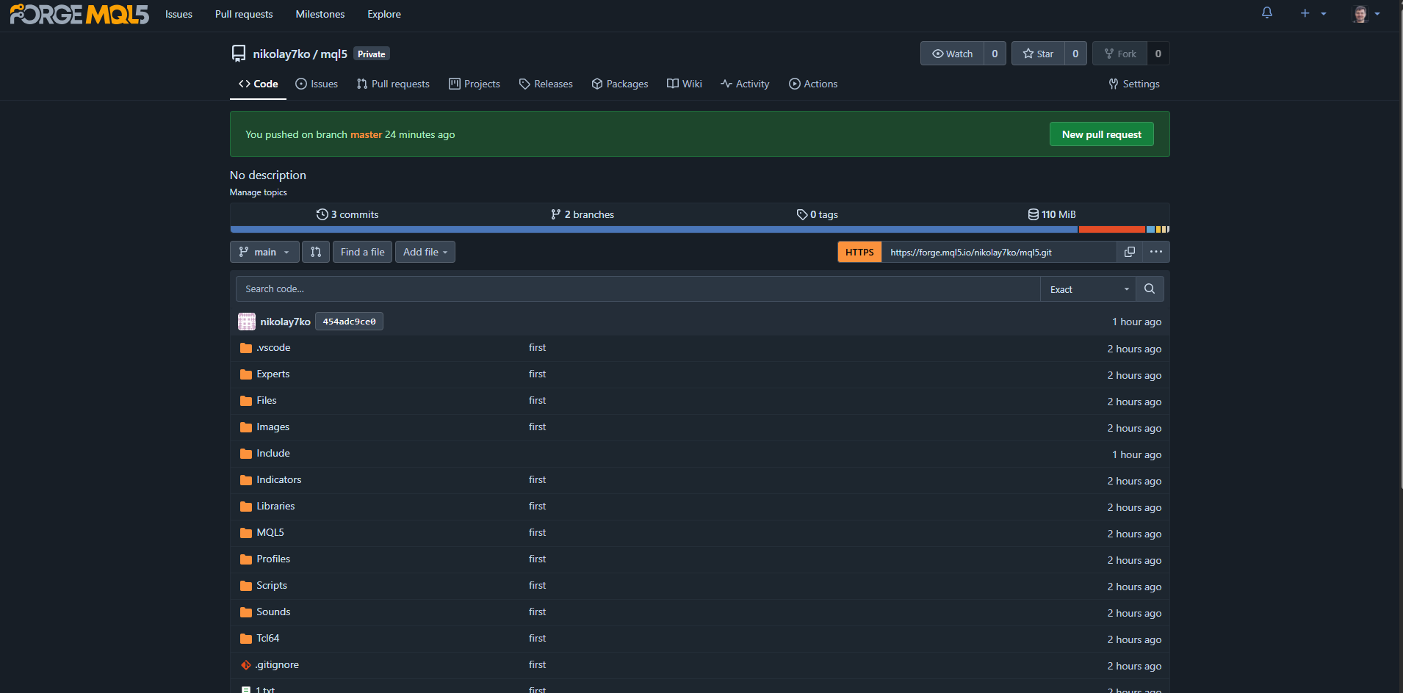Click the .vscode folder icon
Image resolution: width=1403 pixels, height=693 pixels.
pyautogui.click(x=246, y=348)
